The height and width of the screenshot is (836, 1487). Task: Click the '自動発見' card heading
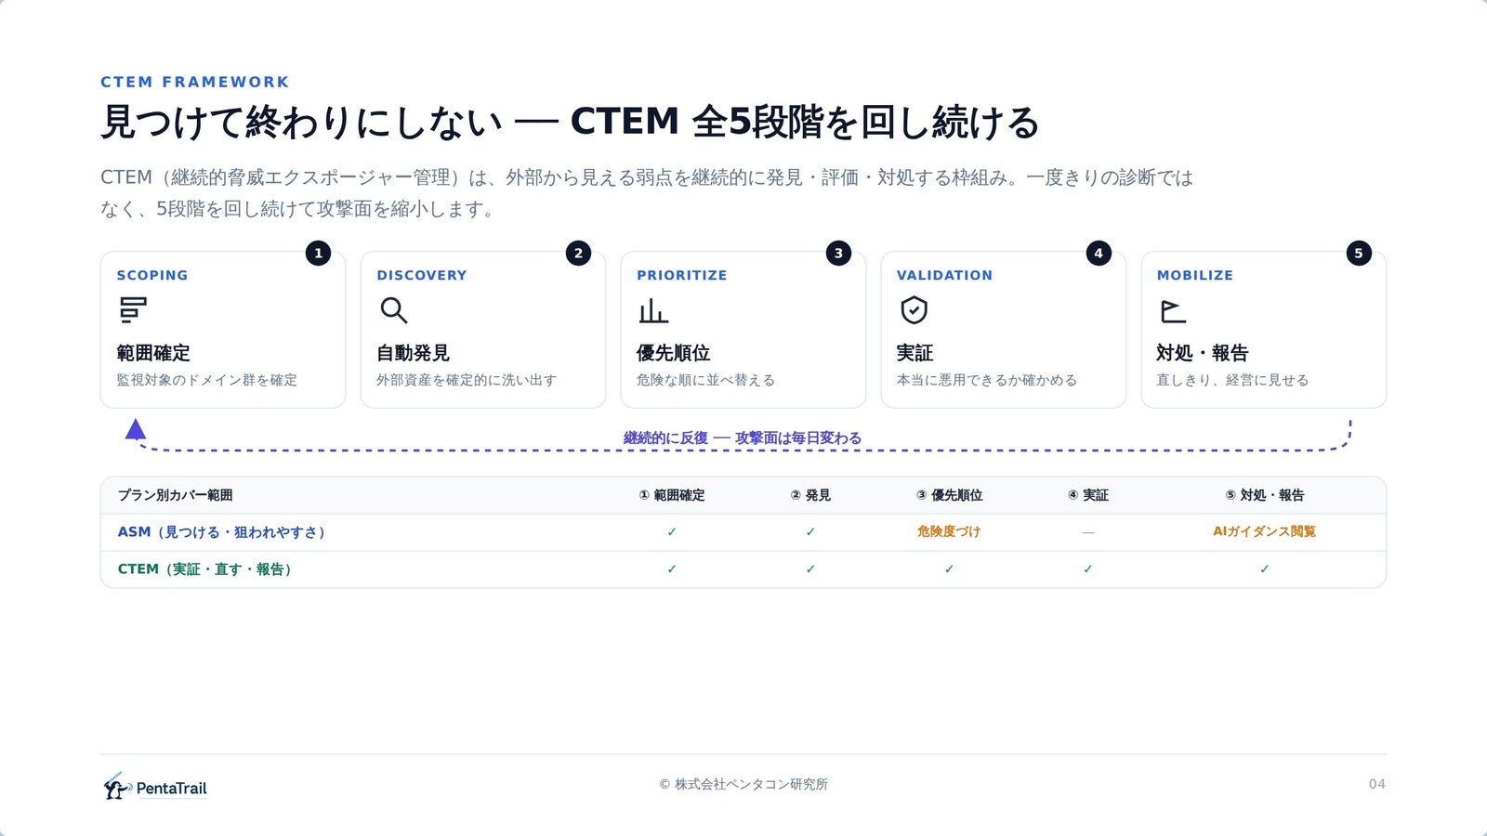414,353
